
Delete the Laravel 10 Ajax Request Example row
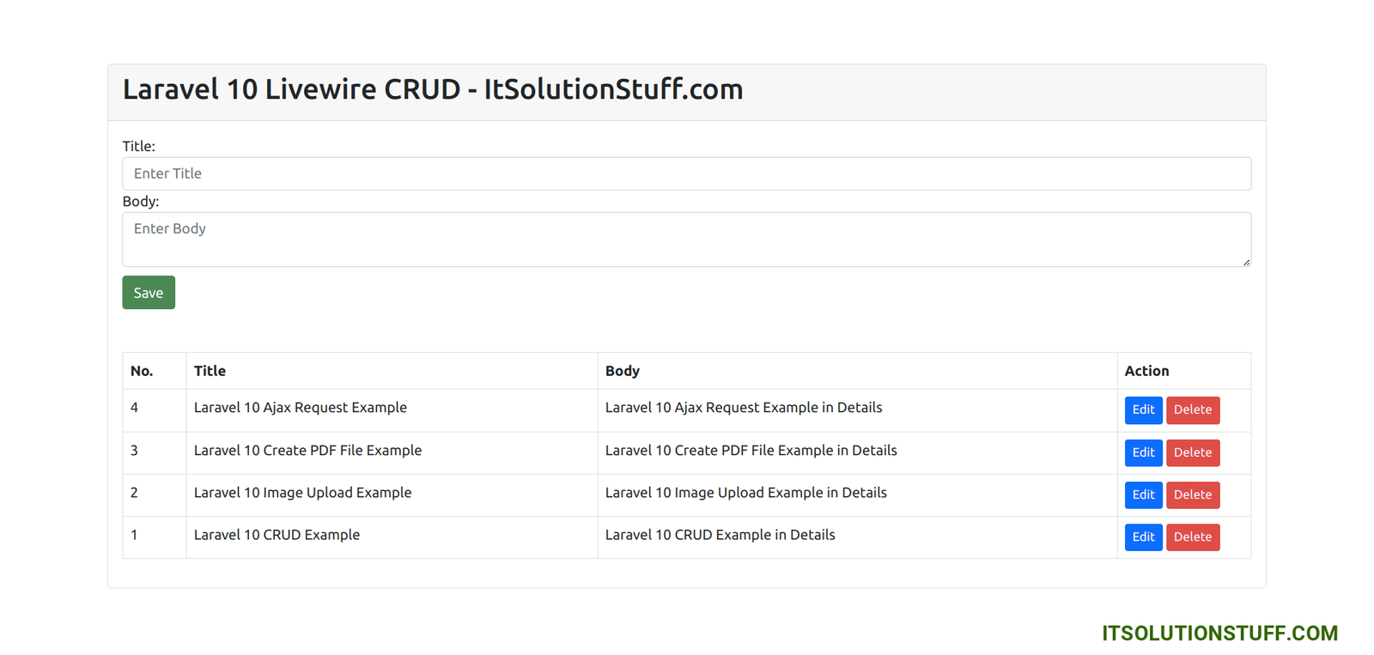click(x=1192, y=410)
